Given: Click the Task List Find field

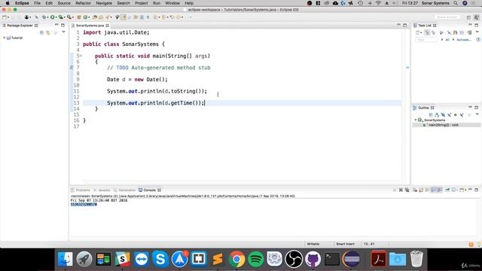Looking at the screenshot, I should tap(426, 40).
